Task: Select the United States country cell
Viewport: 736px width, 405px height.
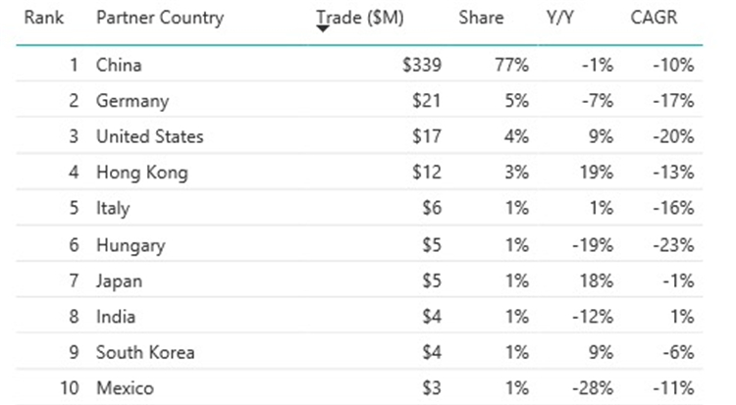Action: click(150, 136)
